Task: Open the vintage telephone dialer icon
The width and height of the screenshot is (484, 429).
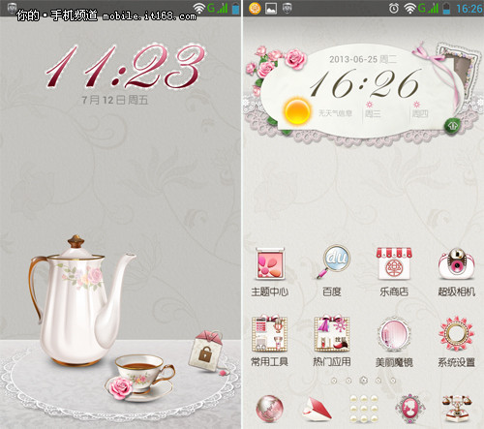Action: point(457,409)
